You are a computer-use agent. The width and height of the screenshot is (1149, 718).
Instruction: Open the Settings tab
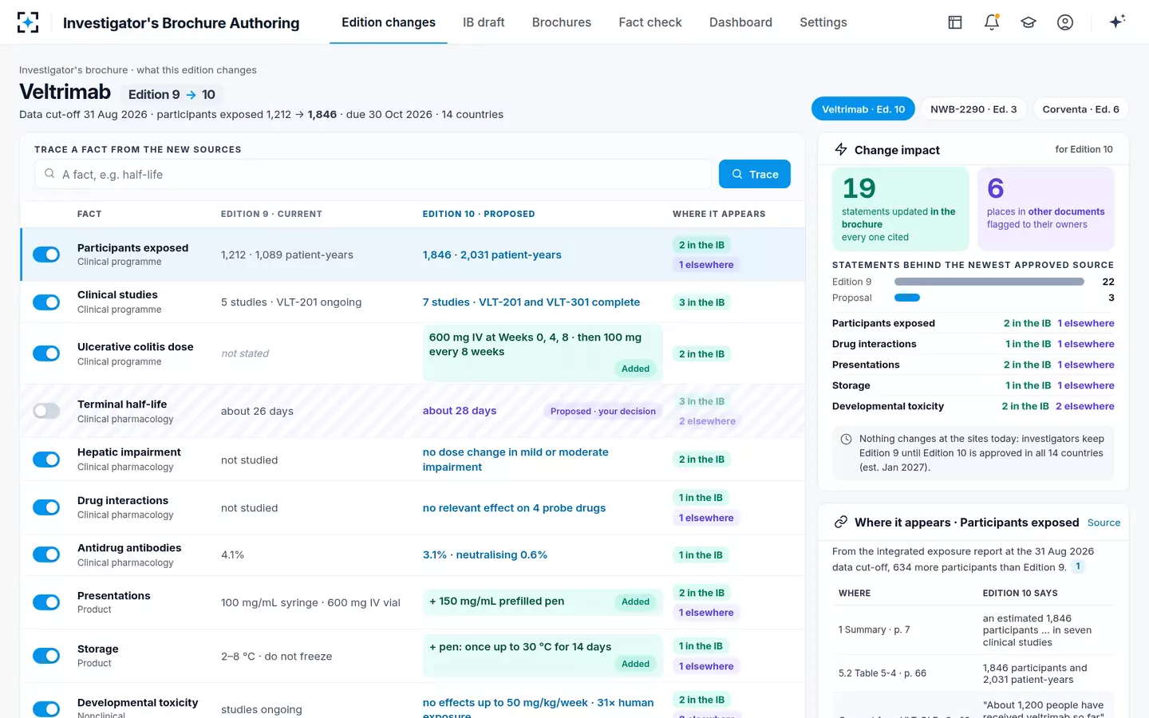click(x=823, y=22)
